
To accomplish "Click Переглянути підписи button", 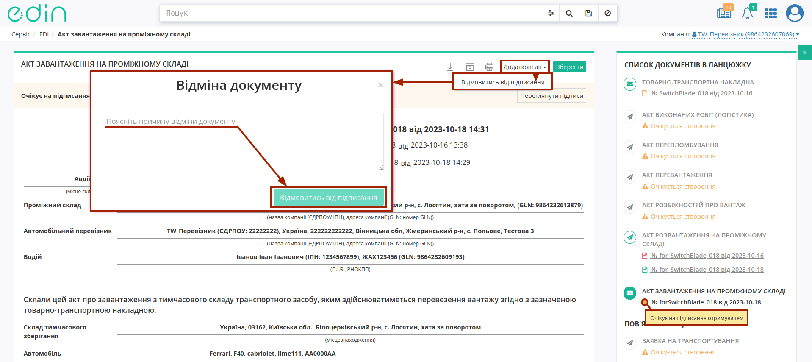I will (x=551, y=96).
